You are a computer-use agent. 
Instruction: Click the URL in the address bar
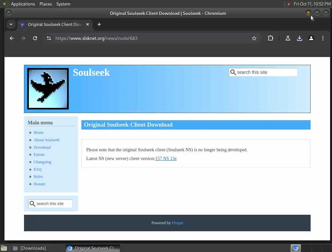pos(96,38)
